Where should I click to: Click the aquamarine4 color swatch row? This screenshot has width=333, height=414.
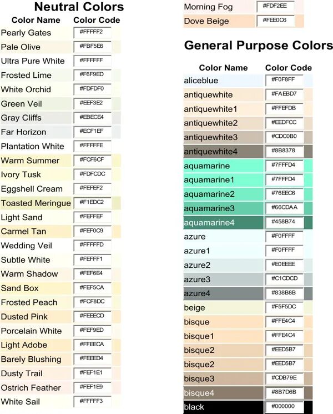[x=248, y=223]
